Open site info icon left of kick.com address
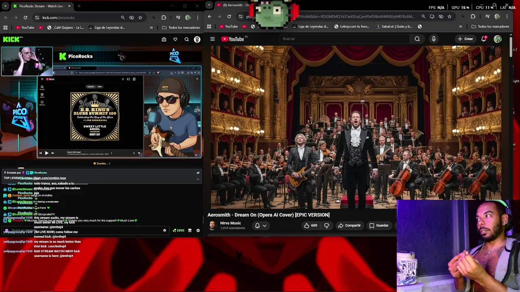The image size is (520, 292). point(37,17)
